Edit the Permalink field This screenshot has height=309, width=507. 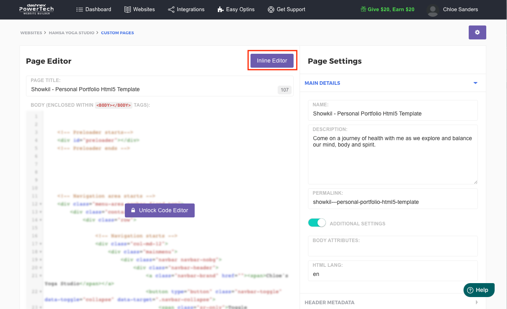click(393, 199)
